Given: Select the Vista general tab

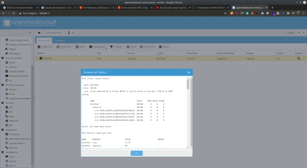Looking at the screenshot, I should pos(44,41).
